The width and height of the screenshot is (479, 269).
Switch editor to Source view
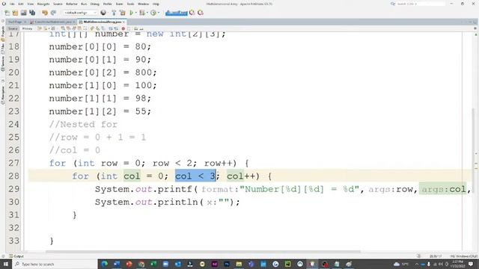[x=13, y=28]
